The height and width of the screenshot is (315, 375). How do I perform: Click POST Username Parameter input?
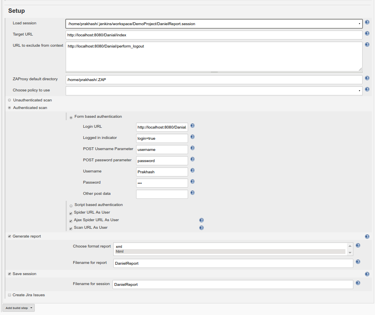coord(162,149)
